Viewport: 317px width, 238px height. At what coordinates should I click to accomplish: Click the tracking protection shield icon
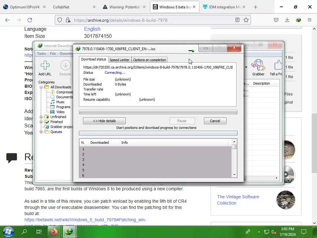60,20
